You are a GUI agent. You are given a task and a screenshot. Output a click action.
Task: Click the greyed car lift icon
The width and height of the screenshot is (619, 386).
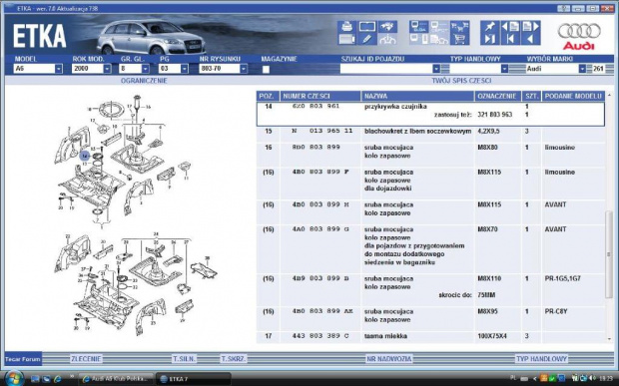tap(387, 39)
